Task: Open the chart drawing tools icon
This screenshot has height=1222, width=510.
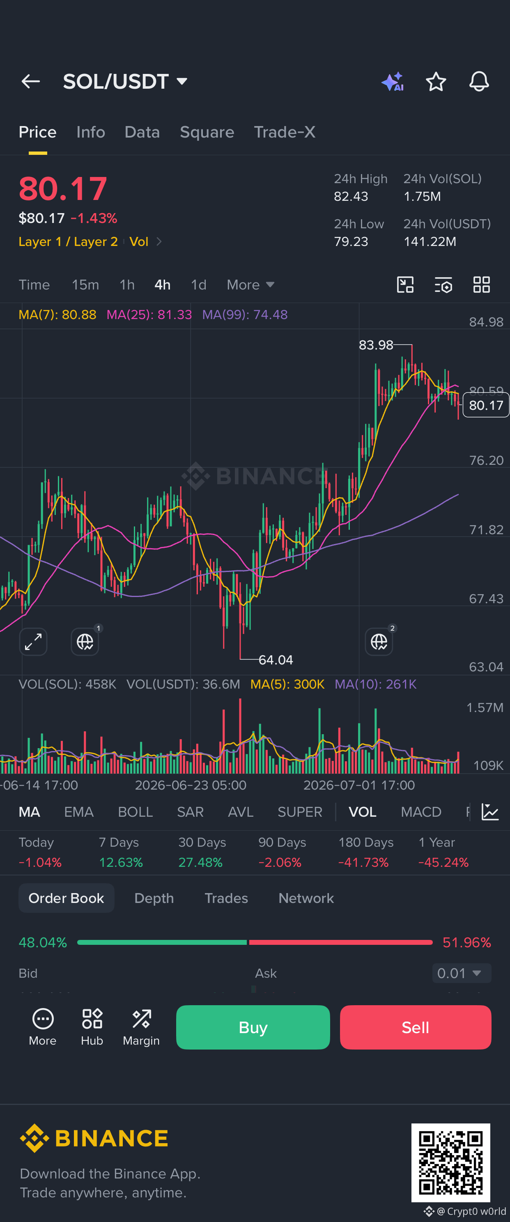Action: (405, 285)
